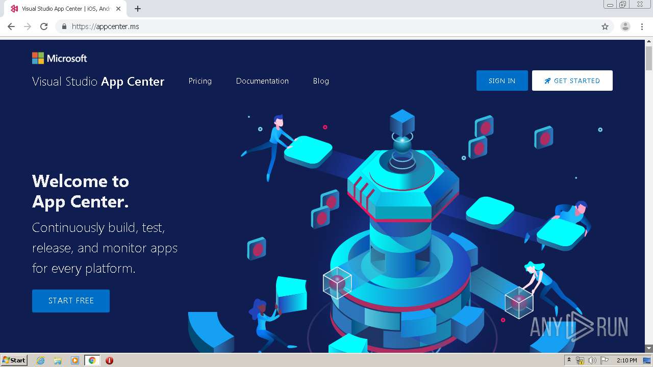Open the Windows Start menu
Viewport: 653px width, 367px height.
click(14, 360)
